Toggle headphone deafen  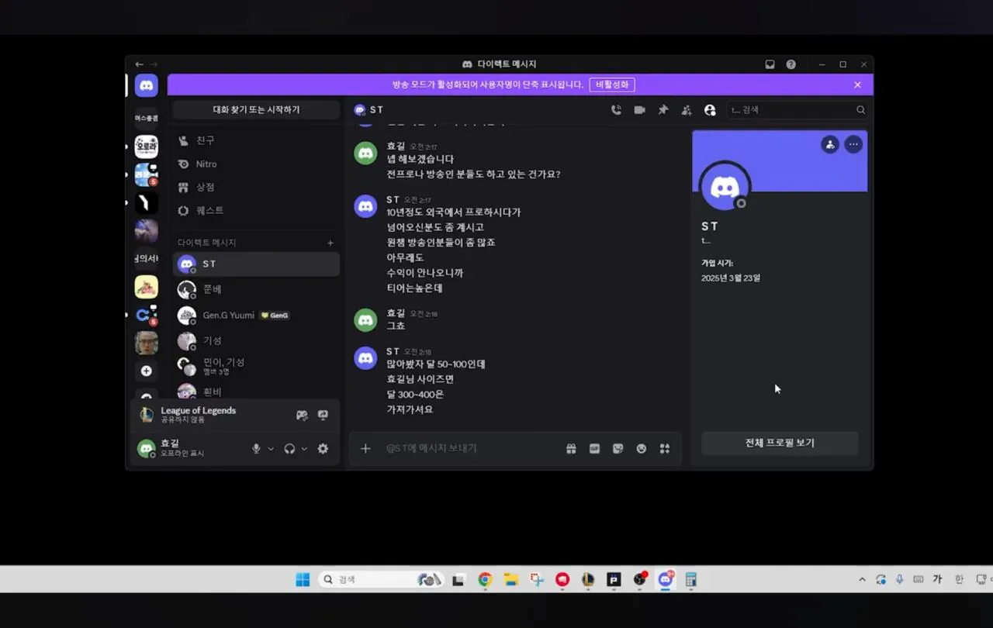coord(289,448)
